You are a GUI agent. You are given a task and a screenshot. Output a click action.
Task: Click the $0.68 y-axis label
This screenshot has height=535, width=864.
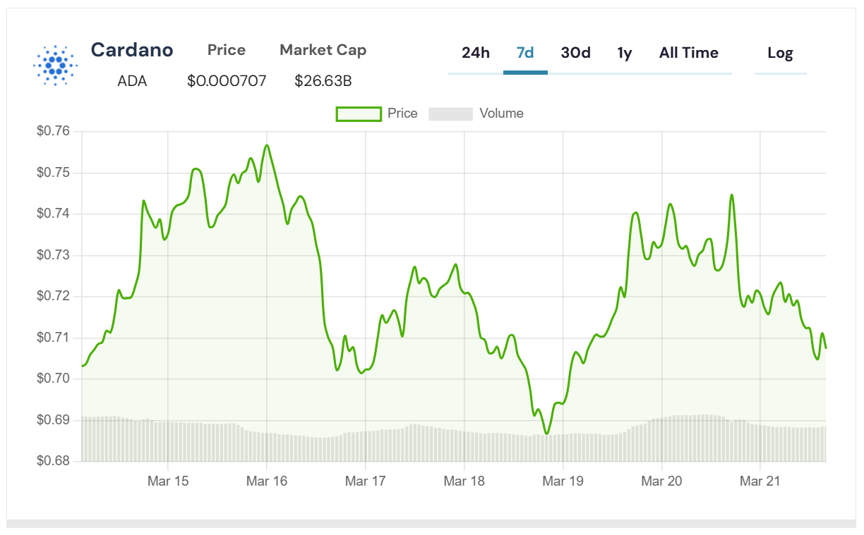[54, 461]
